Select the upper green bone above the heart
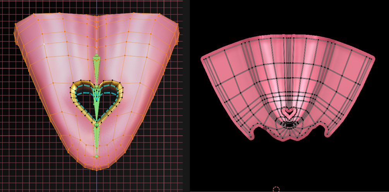Screen dimensions: 389x192 coord(97,67)
